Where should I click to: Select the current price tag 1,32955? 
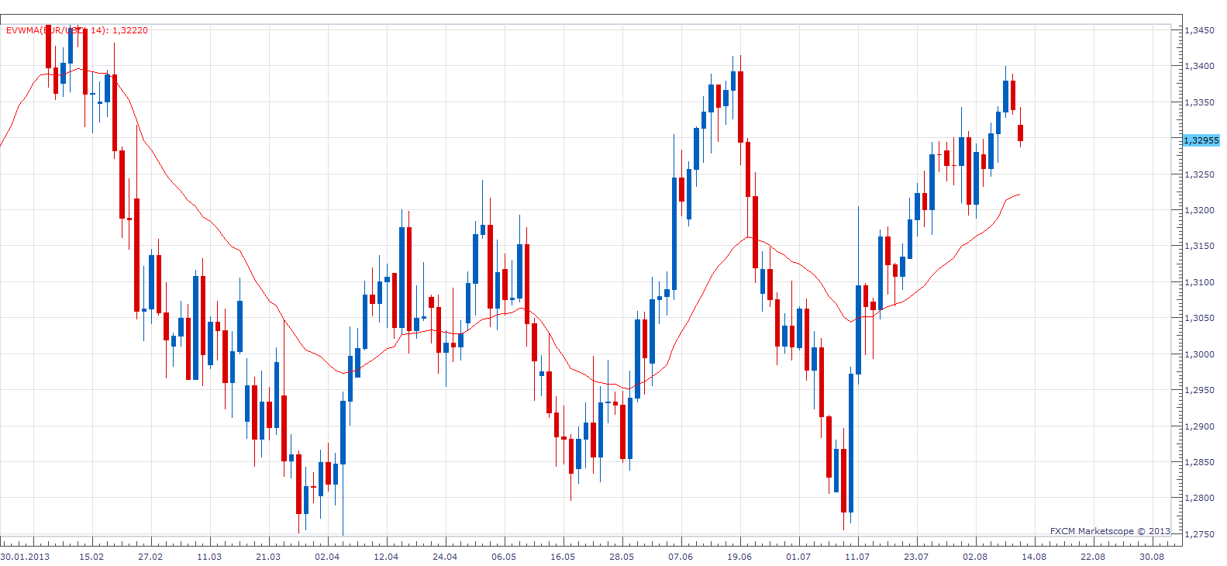click(1201, 140)
